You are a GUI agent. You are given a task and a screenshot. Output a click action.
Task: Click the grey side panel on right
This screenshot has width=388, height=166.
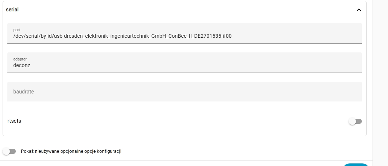[x=381, y=73]
